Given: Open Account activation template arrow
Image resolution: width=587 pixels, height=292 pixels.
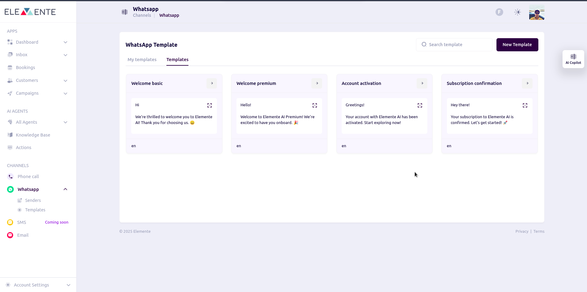Looking at the screenshot, I should point(422,83).
